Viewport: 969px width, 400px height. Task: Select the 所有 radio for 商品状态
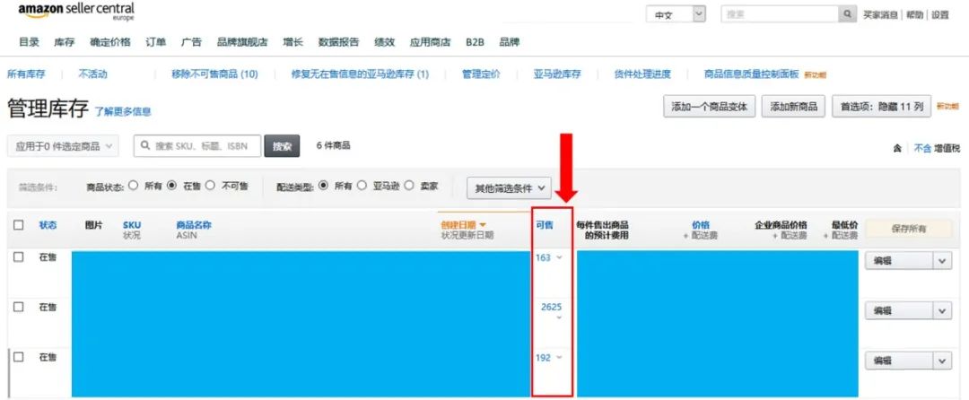point(134,186)
